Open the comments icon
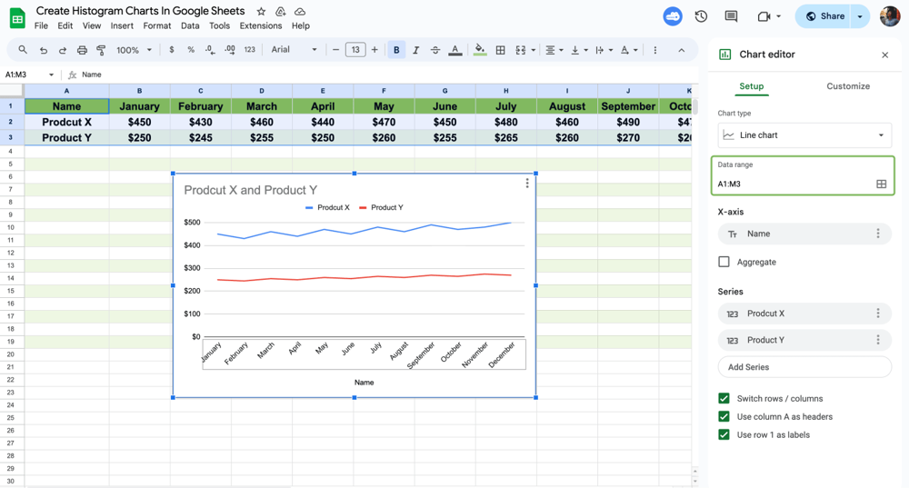Viewport: 909px width, 488px height. click(x=731, y=16)
